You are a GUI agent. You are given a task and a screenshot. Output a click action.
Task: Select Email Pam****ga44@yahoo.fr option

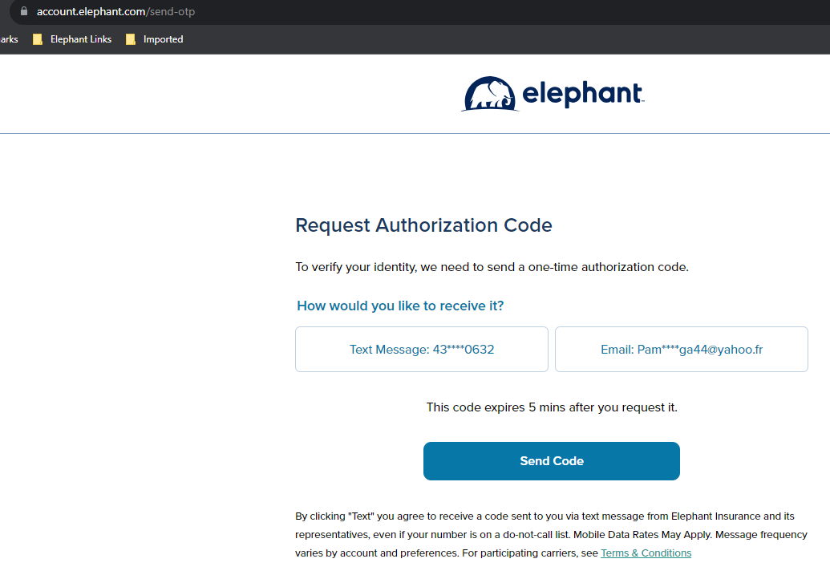click(x=682, y=350)
